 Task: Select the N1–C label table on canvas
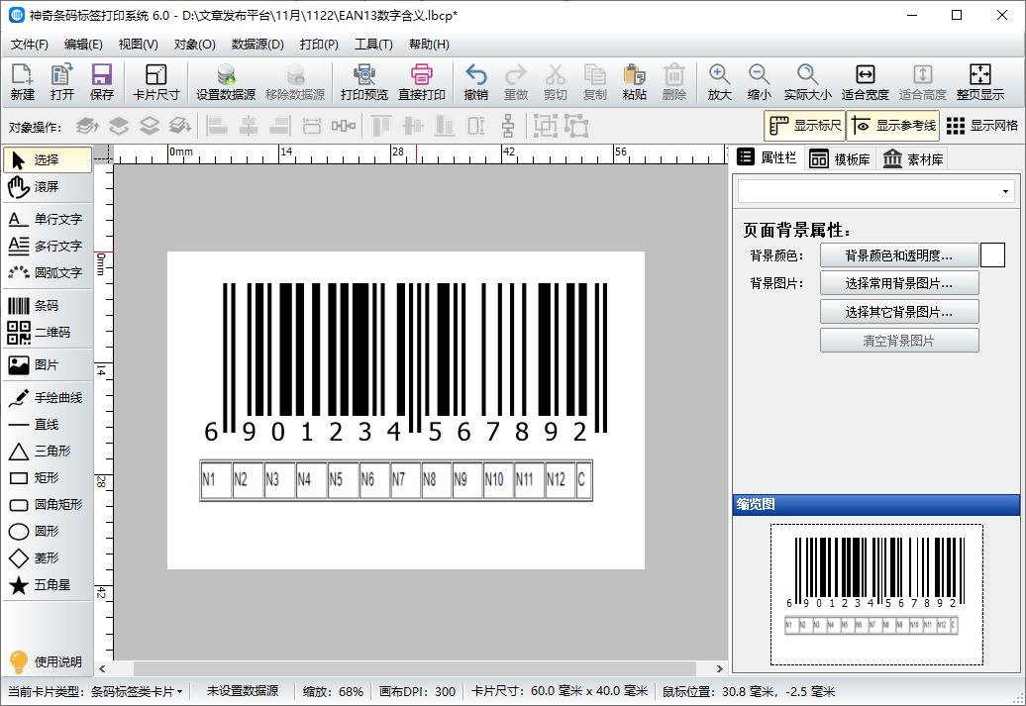pyautogui.click(x=396, y=480)
